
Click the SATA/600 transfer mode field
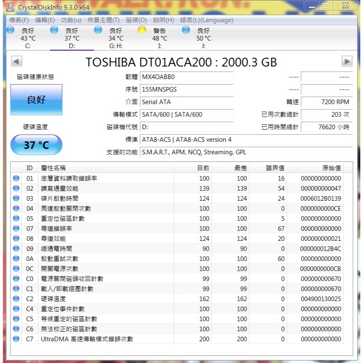187,114
